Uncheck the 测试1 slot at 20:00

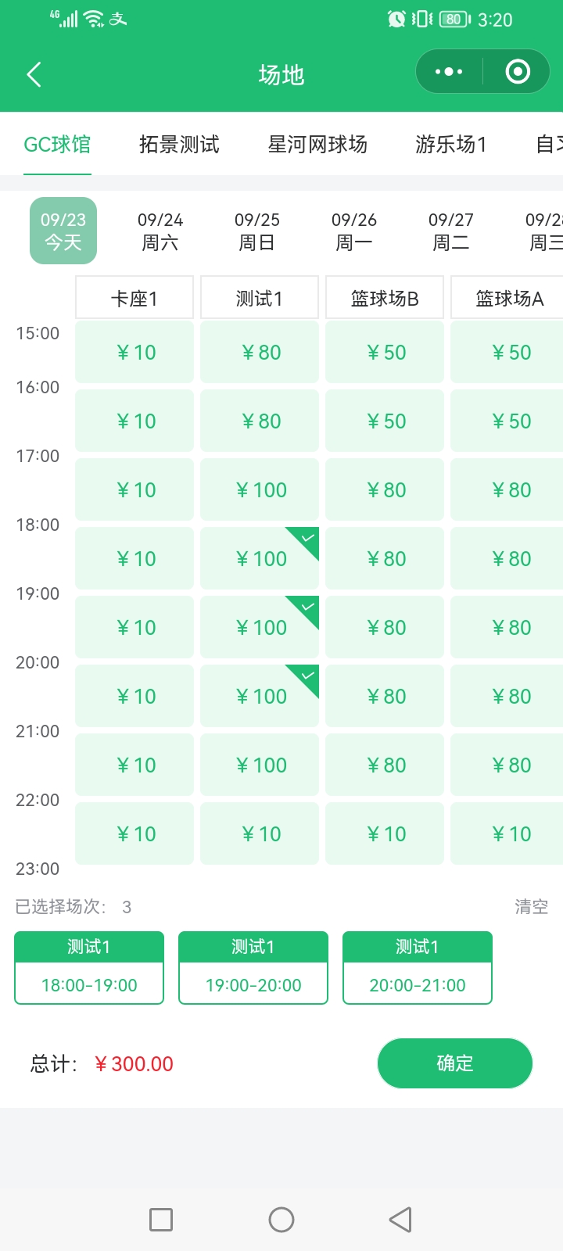(260, 696)
